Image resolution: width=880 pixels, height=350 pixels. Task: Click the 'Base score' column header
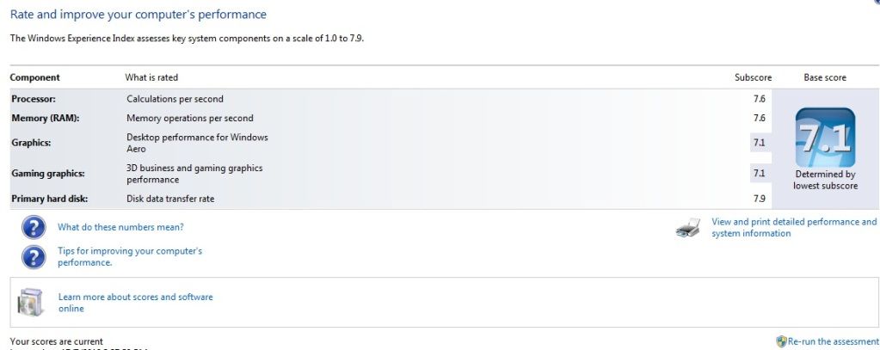(825, 77)
